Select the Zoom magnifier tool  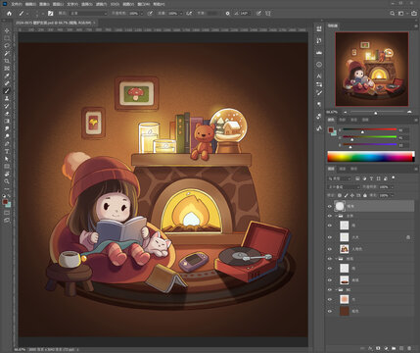(7, 181)
